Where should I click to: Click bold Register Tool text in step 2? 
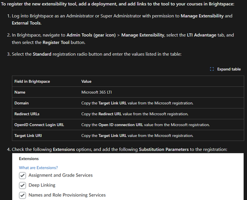(56, 43)
